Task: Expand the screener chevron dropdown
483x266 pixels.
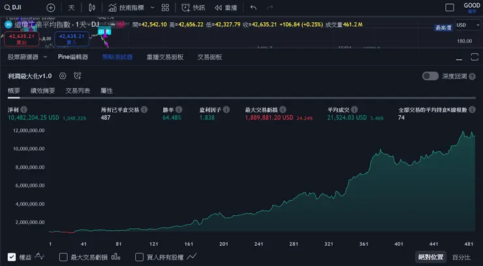Action: 45,57
